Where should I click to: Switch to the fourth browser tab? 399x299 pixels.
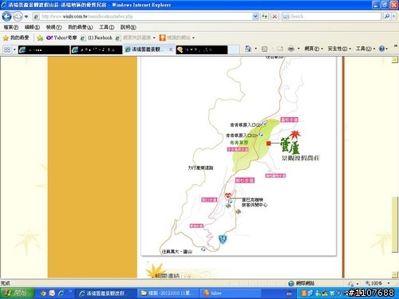[202, 49]
